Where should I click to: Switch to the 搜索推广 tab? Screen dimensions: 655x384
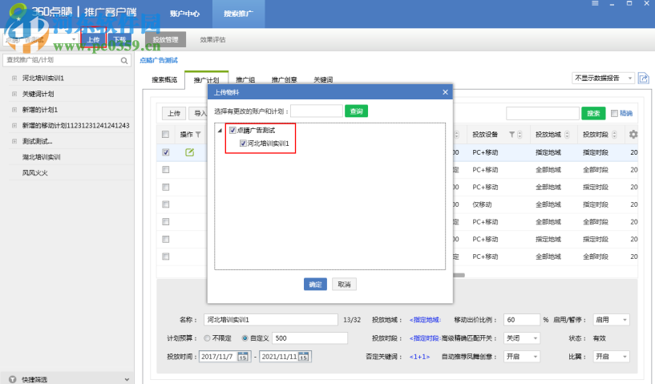(x=238, y=14)
